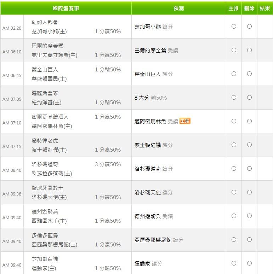Select 主推 radio for 舊金山巨人 row
The height and width of the screenshot is (274, 273).
click(x=234, y=74)
